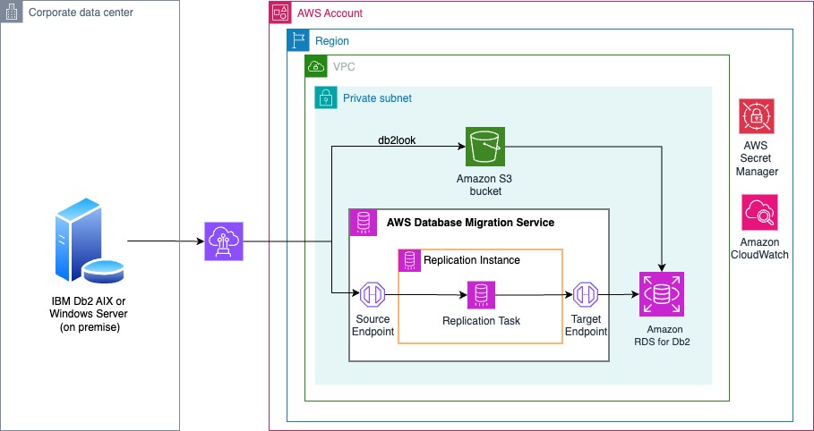Click the 'Source Endpoint' caption

coord(373,325)
